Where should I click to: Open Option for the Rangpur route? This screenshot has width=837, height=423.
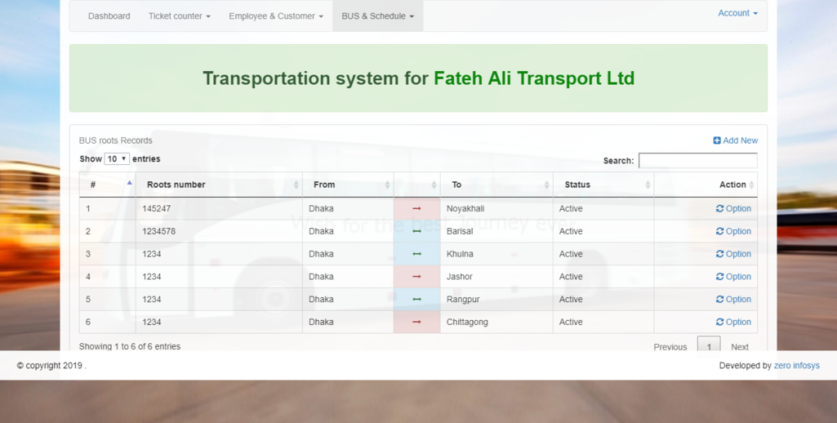[733, 299]
